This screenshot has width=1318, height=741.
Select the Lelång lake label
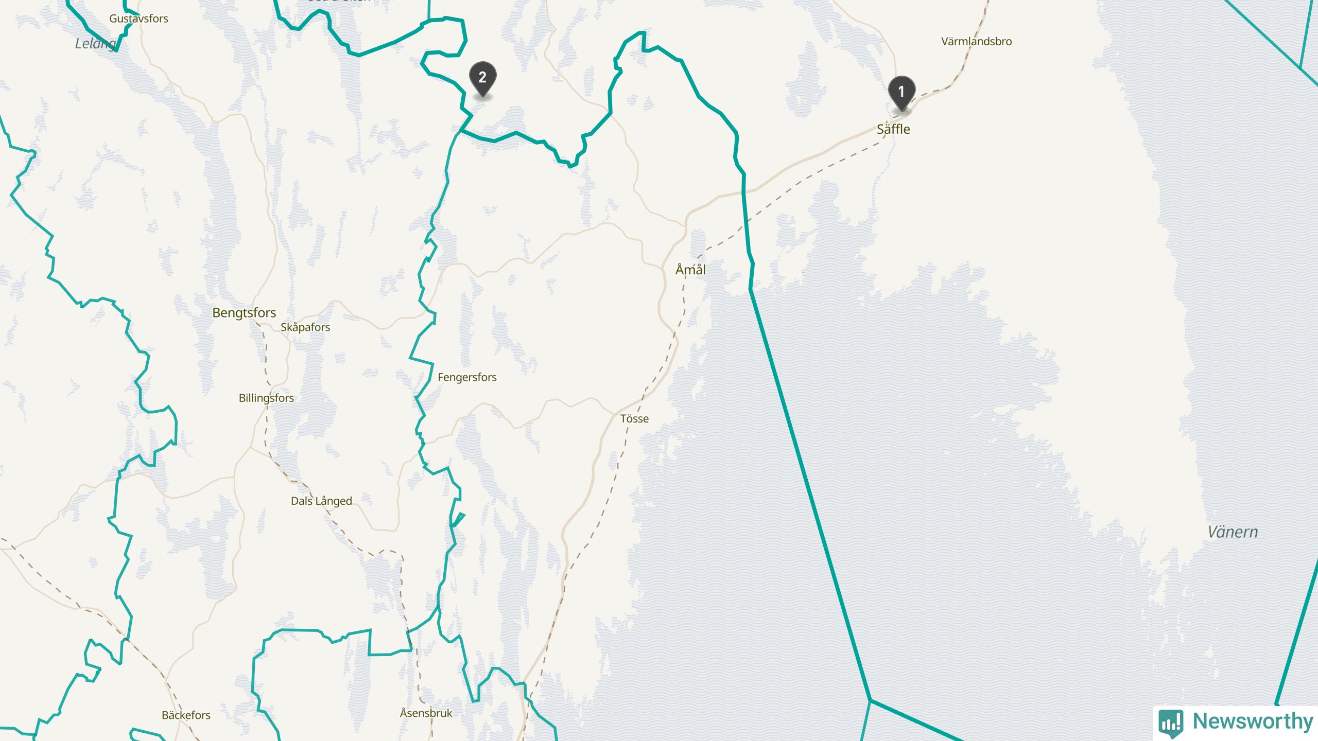96,44
